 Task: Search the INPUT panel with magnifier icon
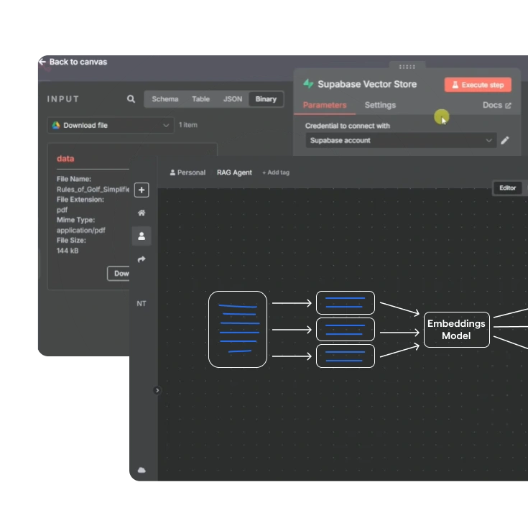131,99
